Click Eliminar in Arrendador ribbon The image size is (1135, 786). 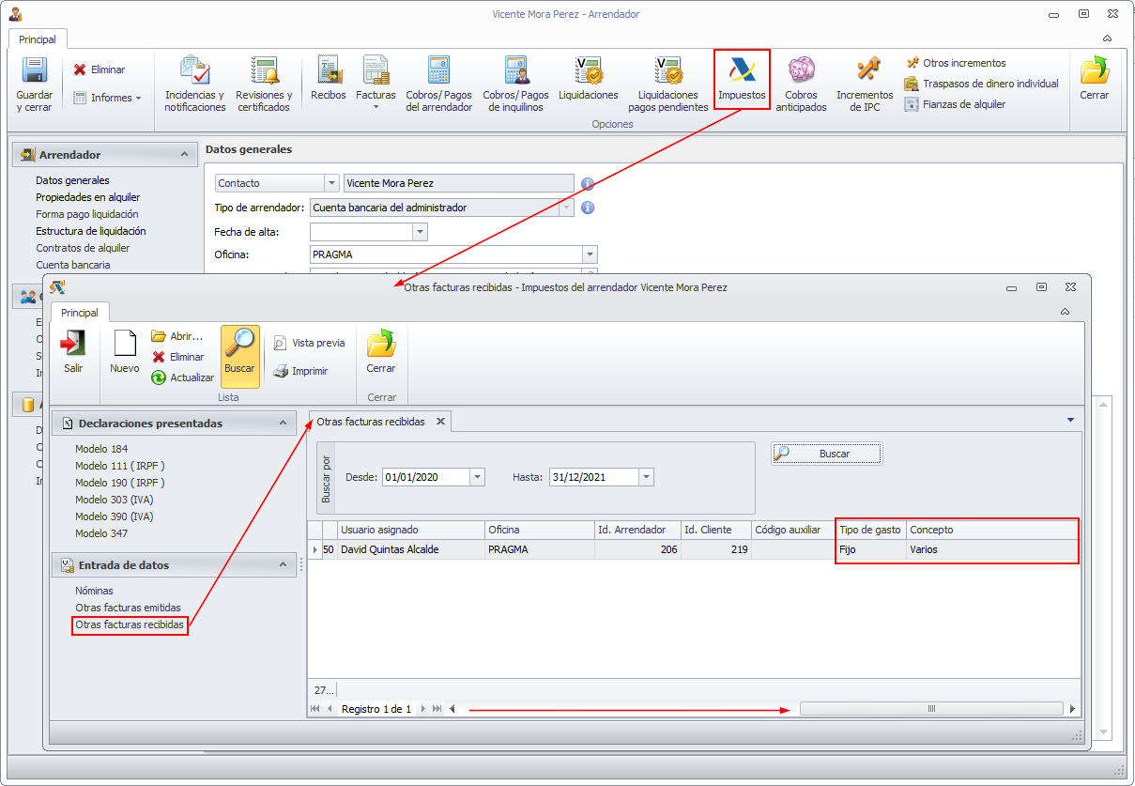tap(100, 69)
